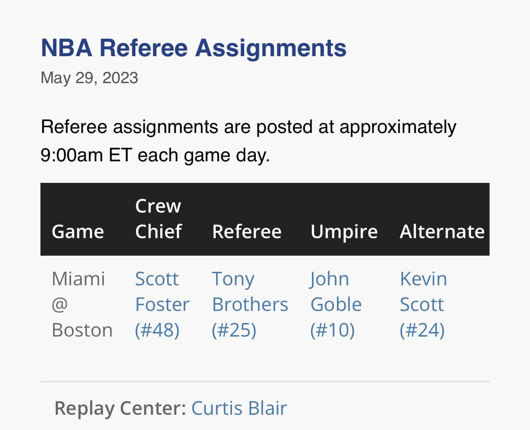Click the (#25) number under Brothers
Viewport: 530px width, 430px height.
pyautogui.click(x=234, y=330)
